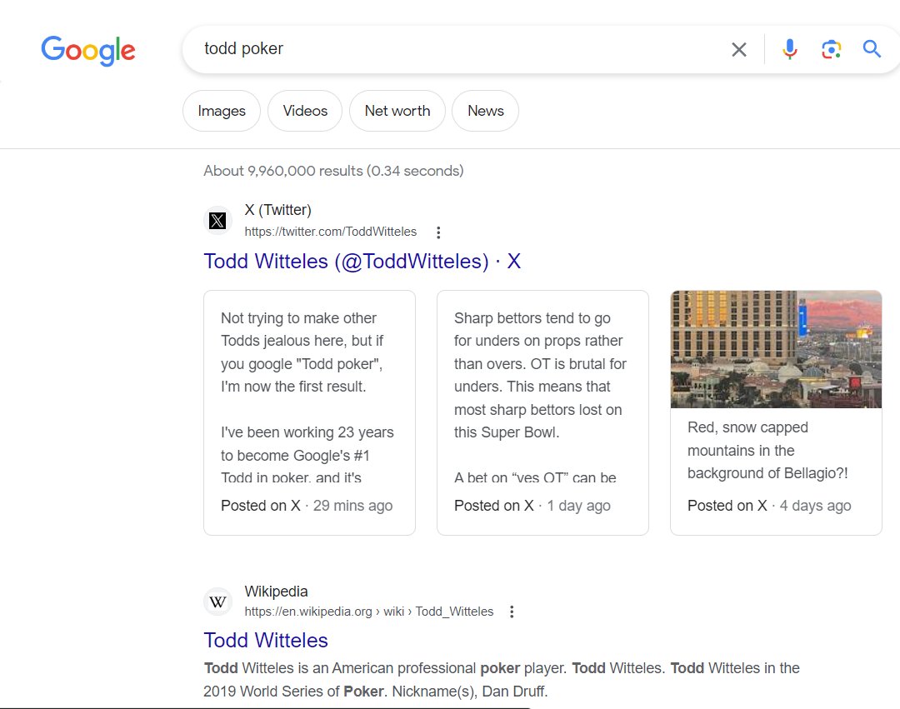The height and width of the screenshot is (709, 900).
Task: Click 'About 9,960,000 results' stats text
Action: [333, 171]
